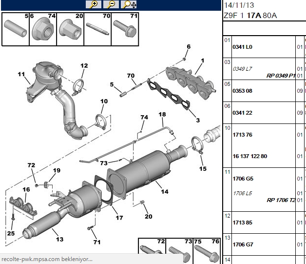Click the rubber hanger bracket labeled 16

pyautogui.click(x=23, y=207)
